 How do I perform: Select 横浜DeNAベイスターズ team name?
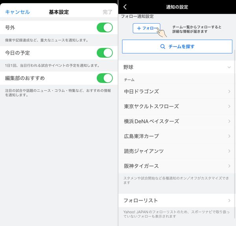coord(151,121)
